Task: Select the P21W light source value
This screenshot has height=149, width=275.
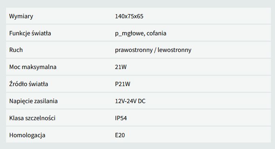Action: [x=123, y=84]
